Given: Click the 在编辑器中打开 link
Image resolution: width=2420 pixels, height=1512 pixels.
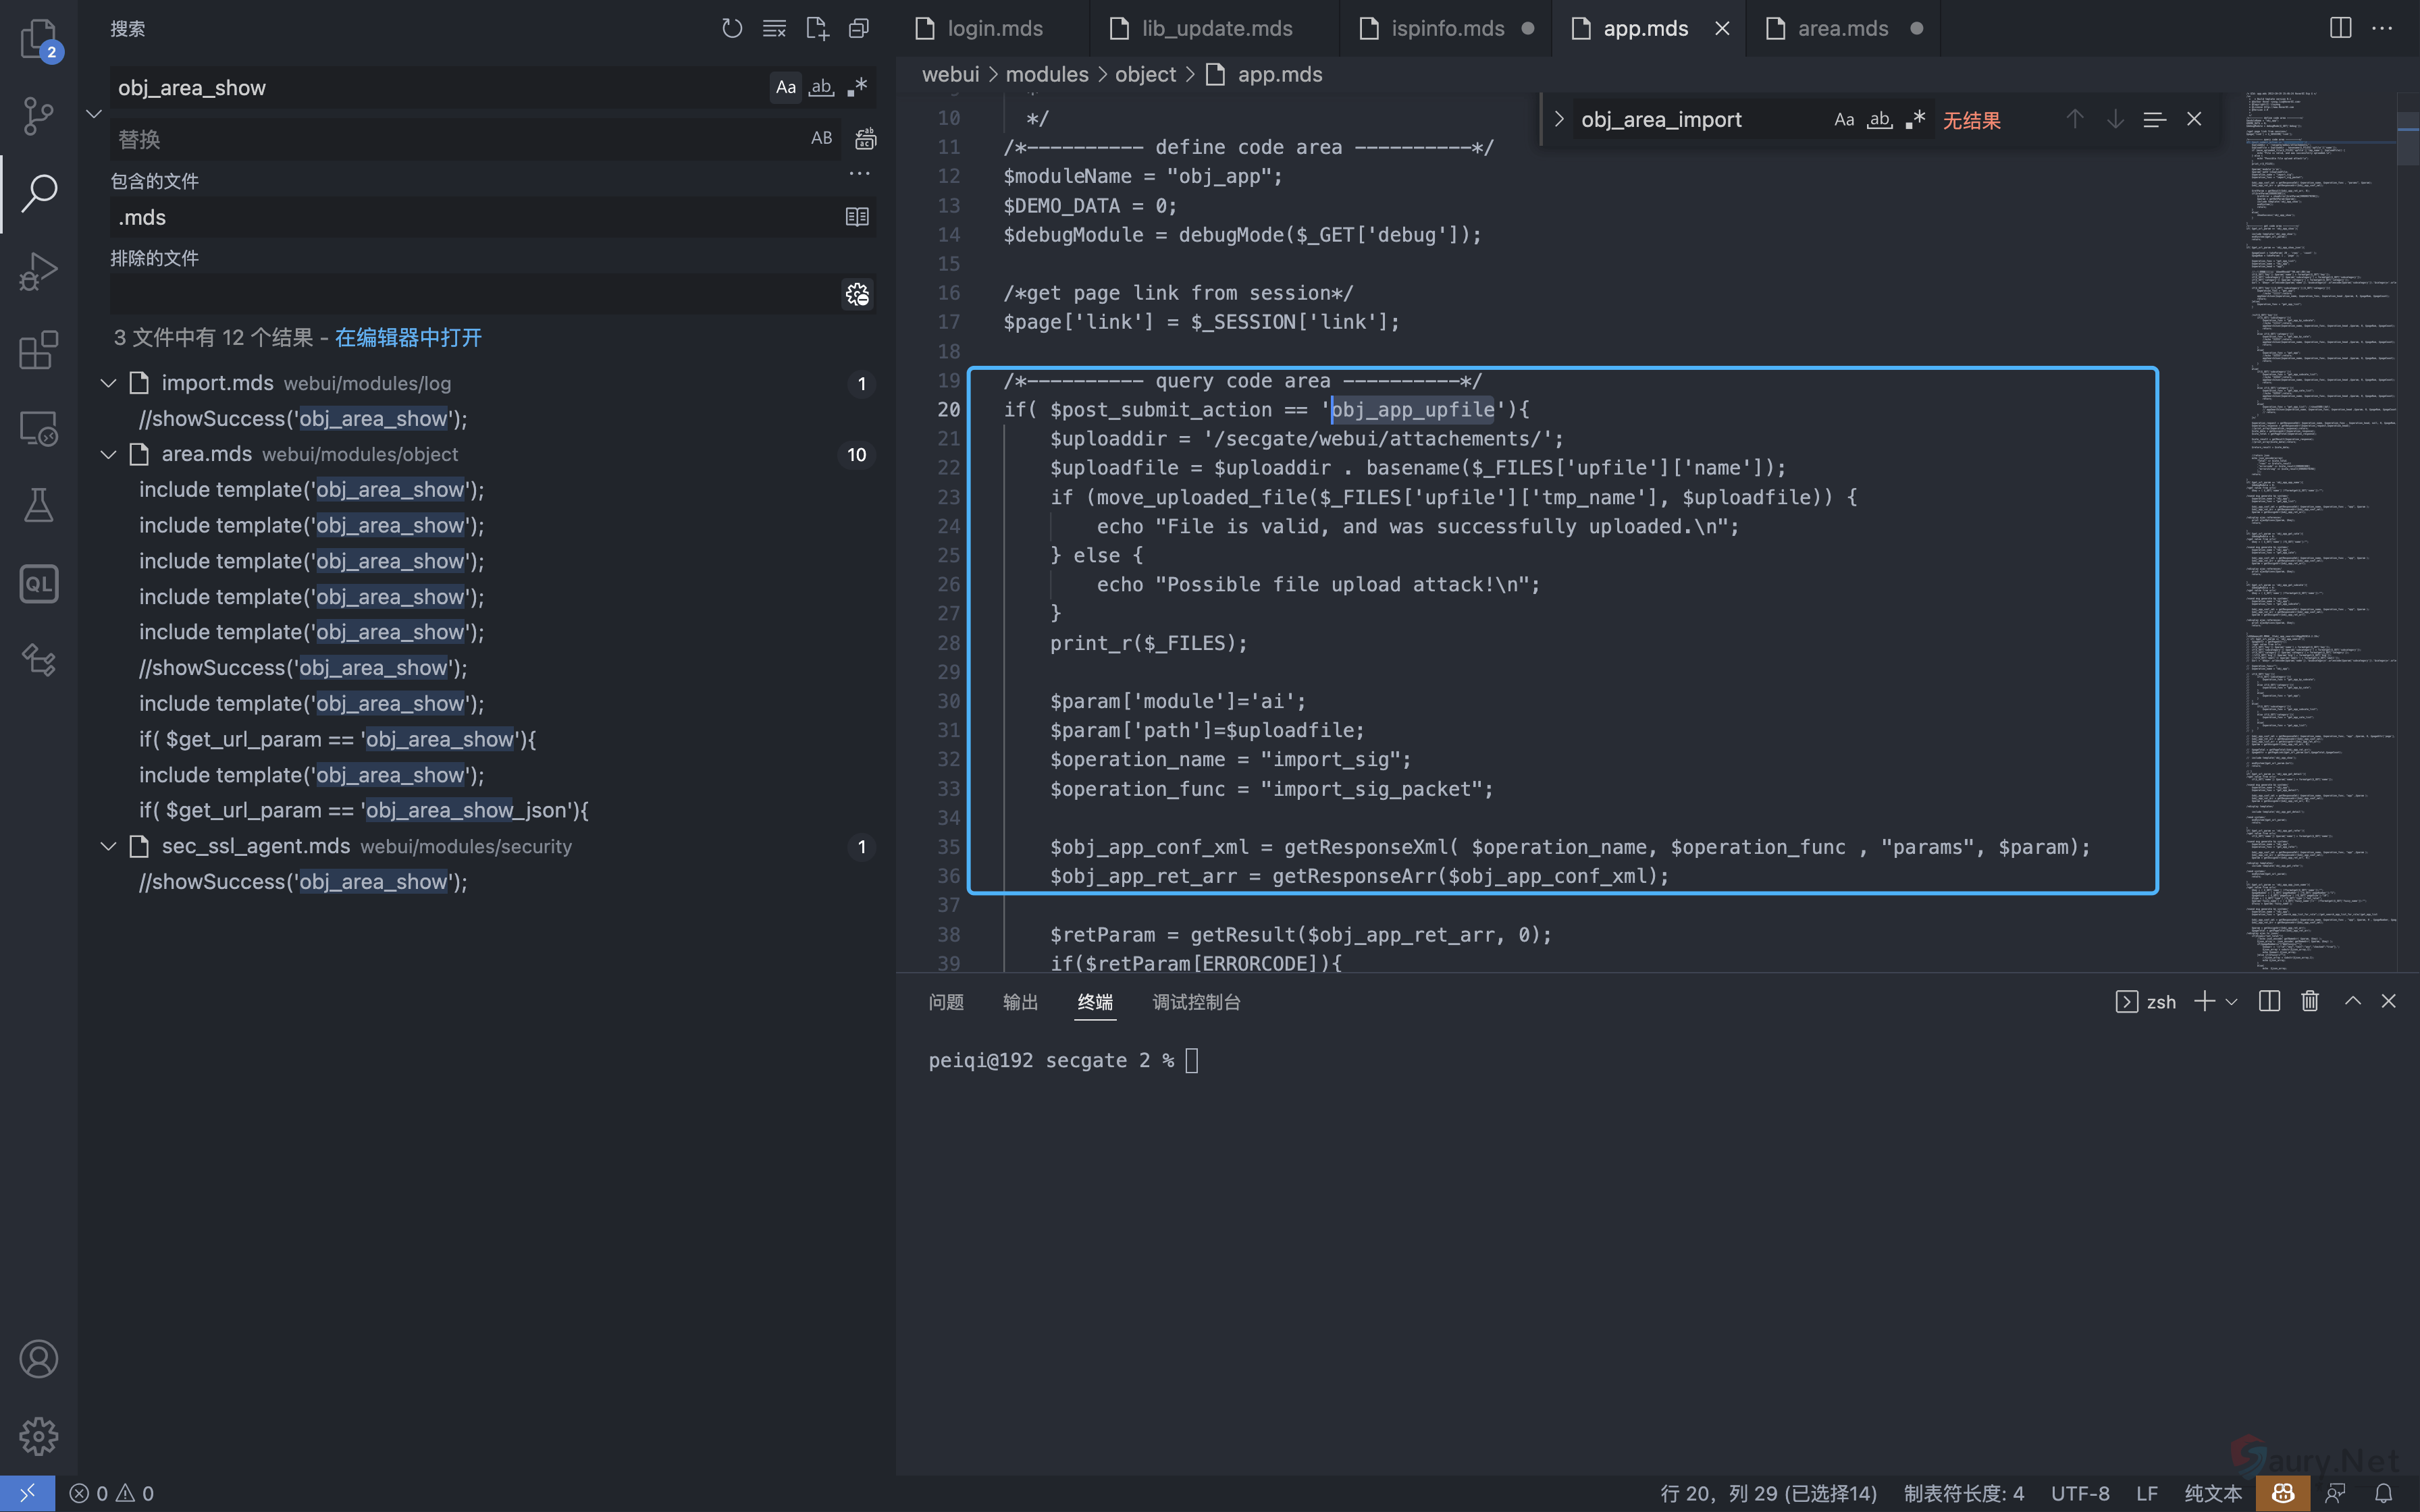Looking at the screenshot, I should 408,338.
